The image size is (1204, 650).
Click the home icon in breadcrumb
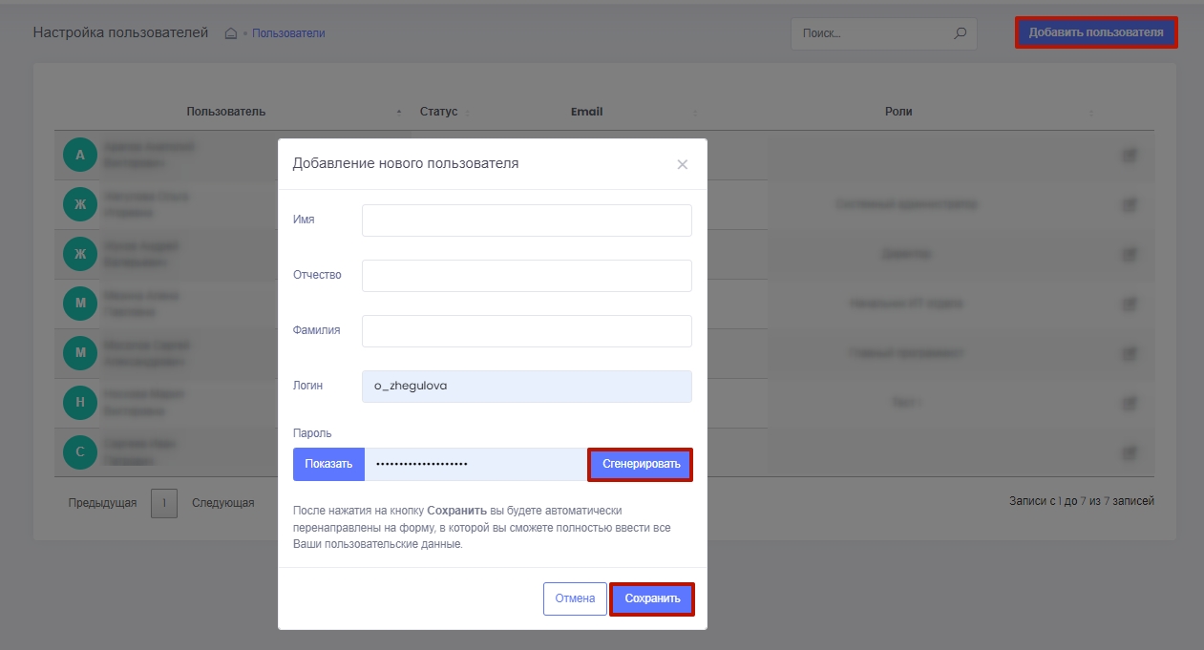[x=230, y=33]
